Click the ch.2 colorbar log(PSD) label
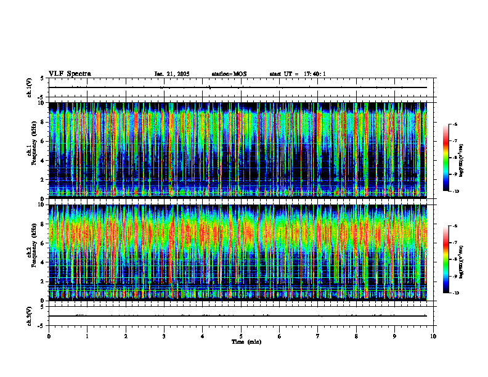This screenshot has height=377, width=488. (462, 262)
